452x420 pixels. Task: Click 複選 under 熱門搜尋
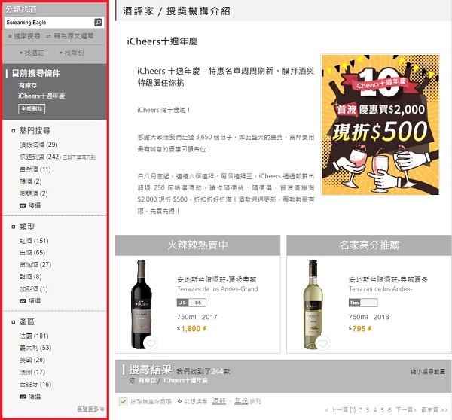30,205
